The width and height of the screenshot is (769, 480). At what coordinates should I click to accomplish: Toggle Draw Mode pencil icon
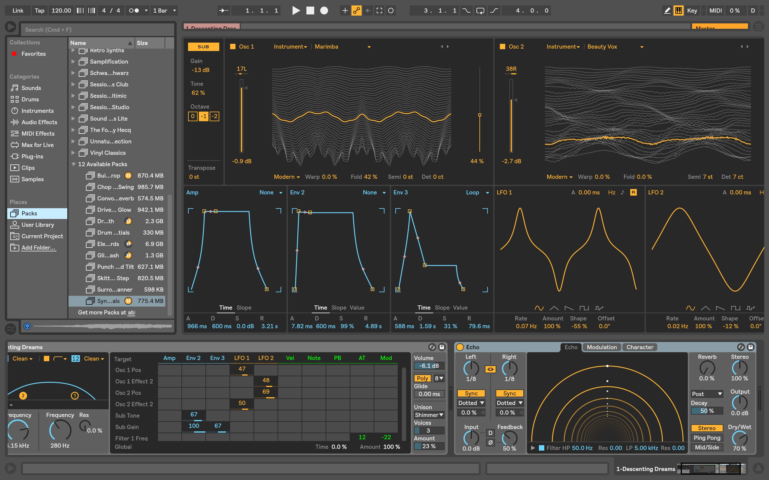click(x=667, y=10)
